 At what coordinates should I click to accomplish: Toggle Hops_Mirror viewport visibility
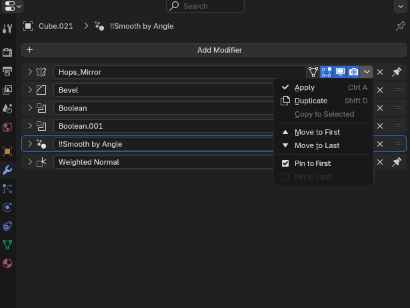pos(340,72)
